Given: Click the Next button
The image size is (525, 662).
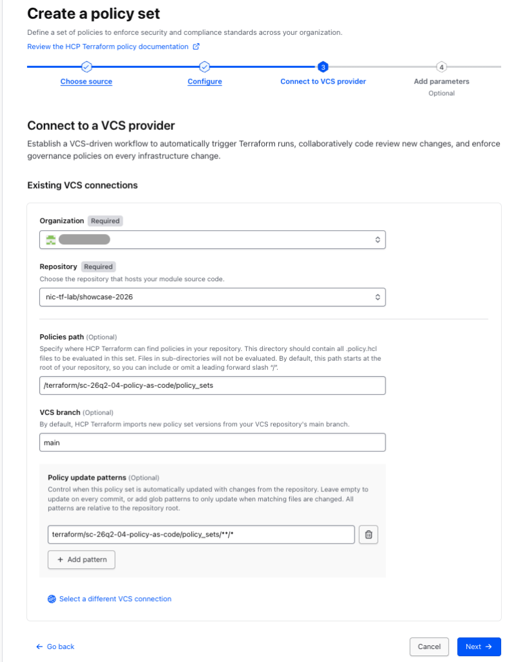Looking at the screenshot, I should tap(479, 646).
